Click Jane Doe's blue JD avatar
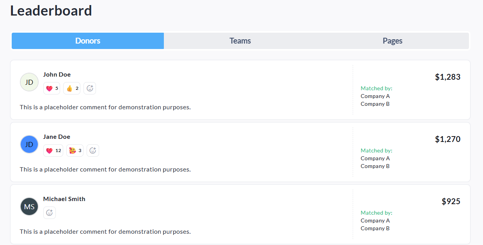 point(29,144)
